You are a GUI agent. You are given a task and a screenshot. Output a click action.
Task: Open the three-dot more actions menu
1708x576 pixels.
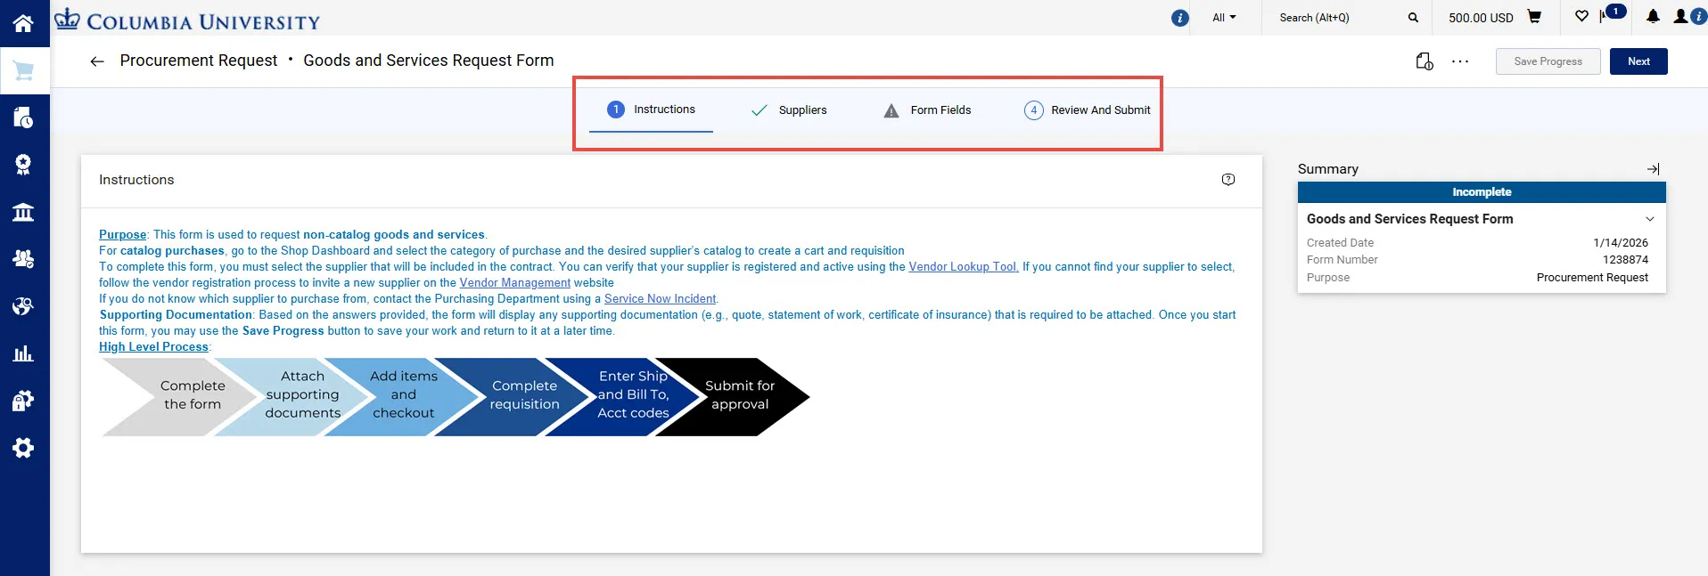[x=1460, y=61]
